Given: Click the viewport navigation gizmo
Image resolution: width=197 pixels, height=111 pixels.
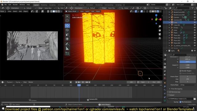Looking at the screenshot, I should pos(156,19).
